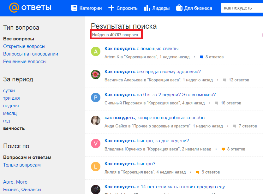The height and width of the screenshot is (194, 263).
Task: Filter by Открытые вопросы
Action: (24, 46)
